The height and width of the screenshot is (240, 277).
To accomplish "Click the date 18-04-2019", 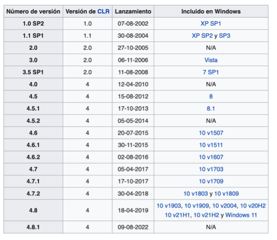I will pos(133,211).
